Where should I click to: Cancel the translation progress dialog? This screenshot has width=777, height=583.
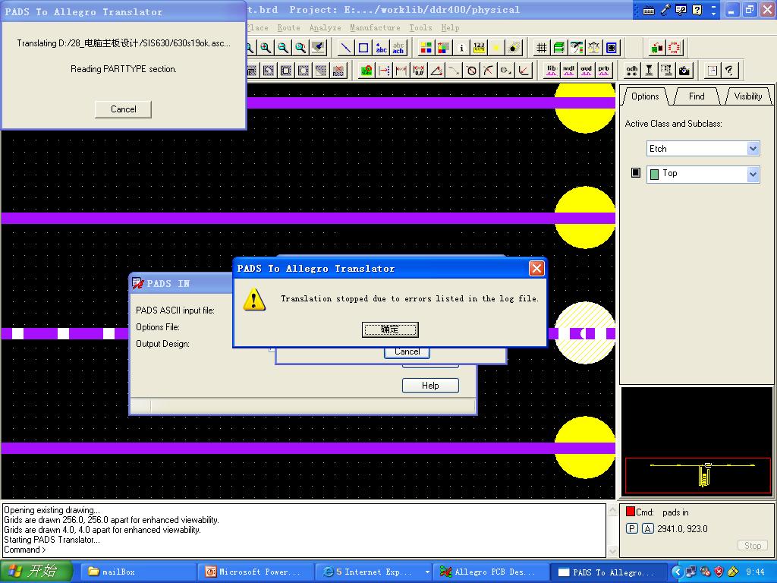click(123, 109)
